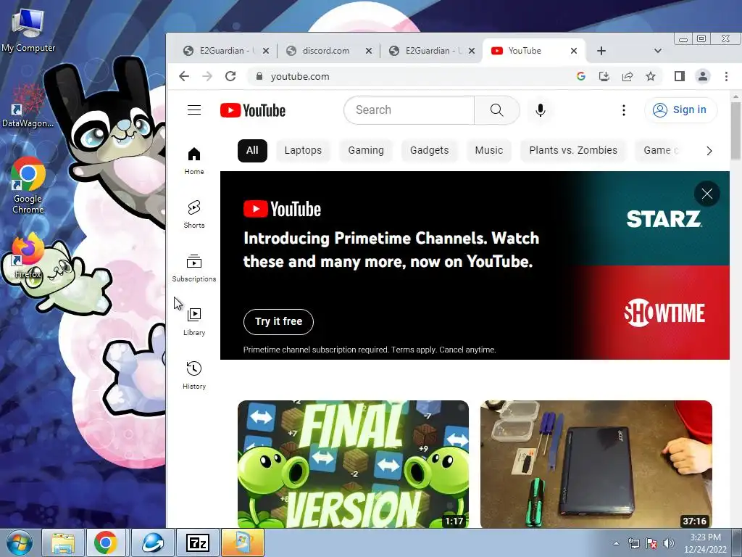Close the discord.com tab
This screenshot has width=742, height=557.
pos(369,51)
